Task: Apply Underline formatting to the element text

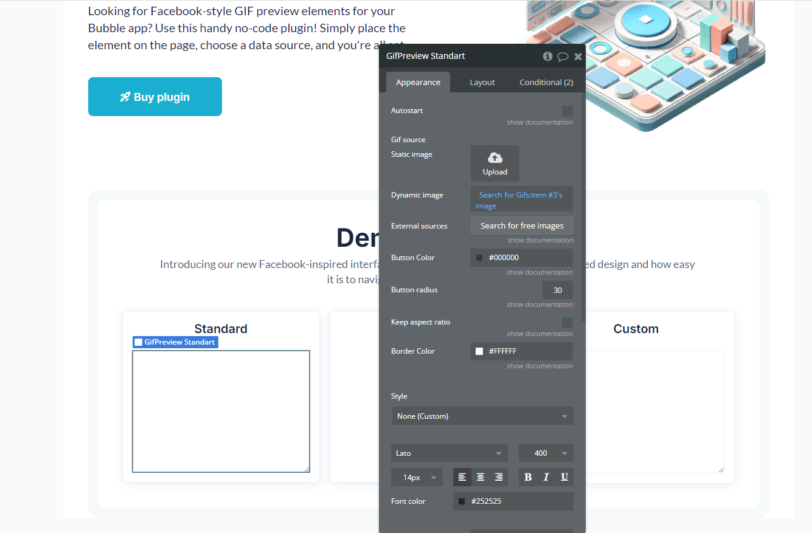Action: point(564,476)
